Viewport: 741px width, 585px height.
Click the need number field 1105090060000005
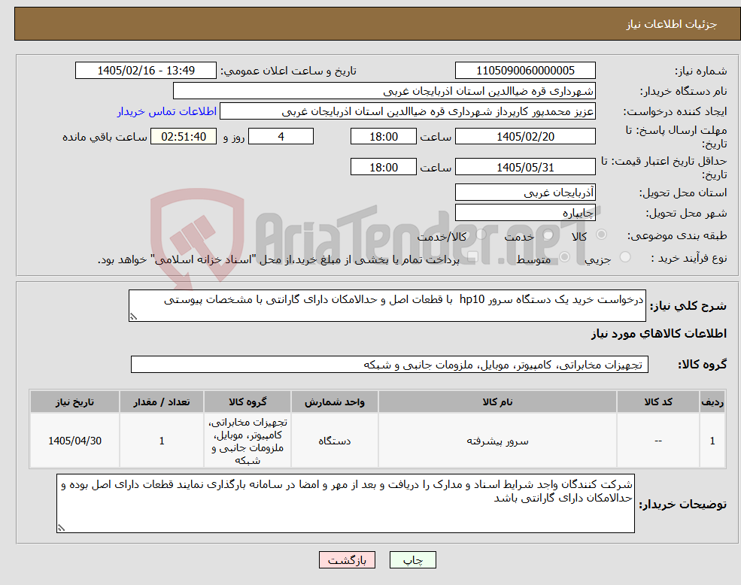(x=525, y=71)
